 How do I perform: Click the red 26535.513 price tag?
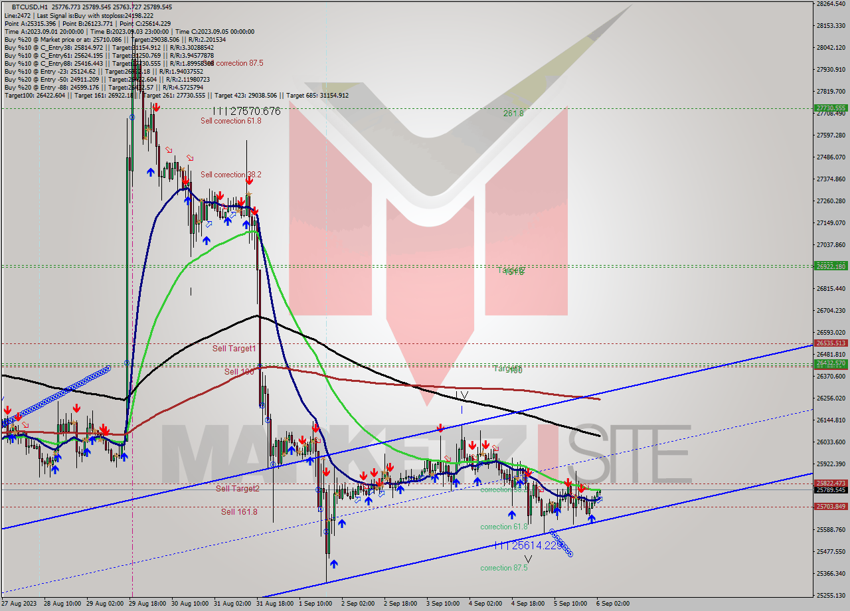(x=831, y=343)
